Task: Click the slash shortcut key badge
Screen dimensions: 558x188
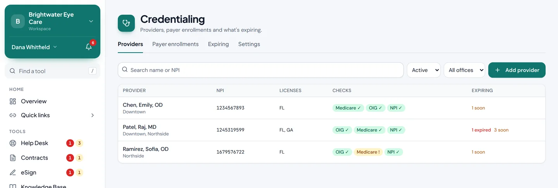Action: (92, 71)
